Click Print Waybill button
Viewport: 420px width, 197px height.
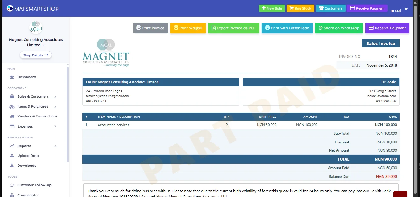click(188, 28)
